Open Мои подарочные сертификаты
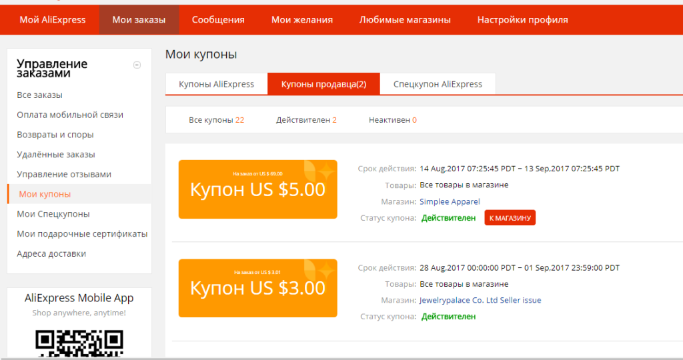The height and width of the screenshot is (360, 683). click(x=82, y=234)
